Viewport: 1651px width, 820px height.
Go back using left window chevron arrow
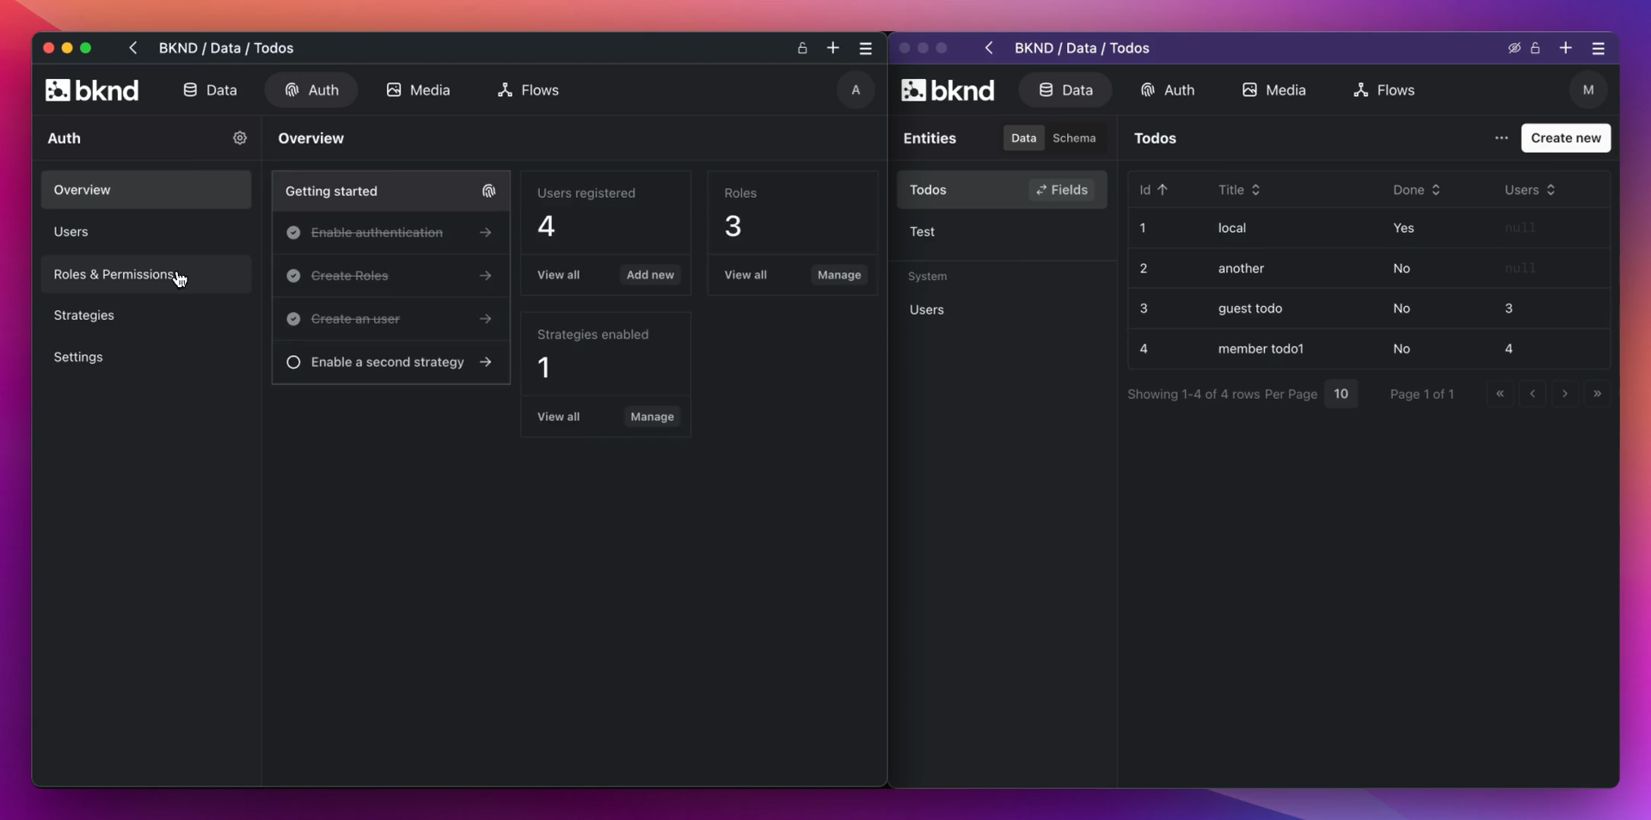pos(132,48)
